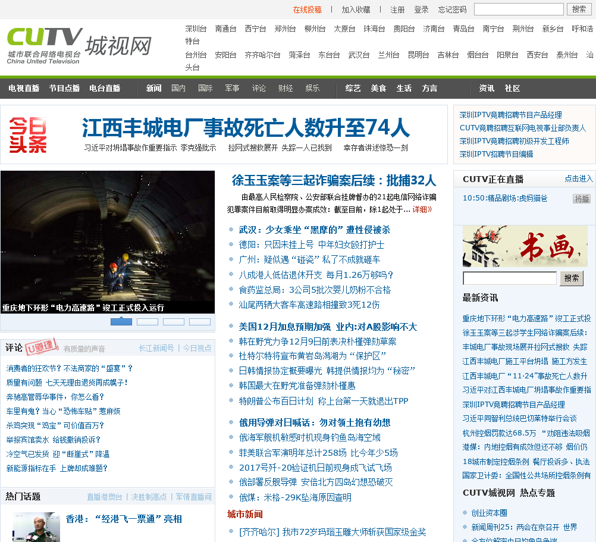596x542 pixels.
Task: Open 新闻周刊25 两会在京召开 topic
Action: [524, 527]
